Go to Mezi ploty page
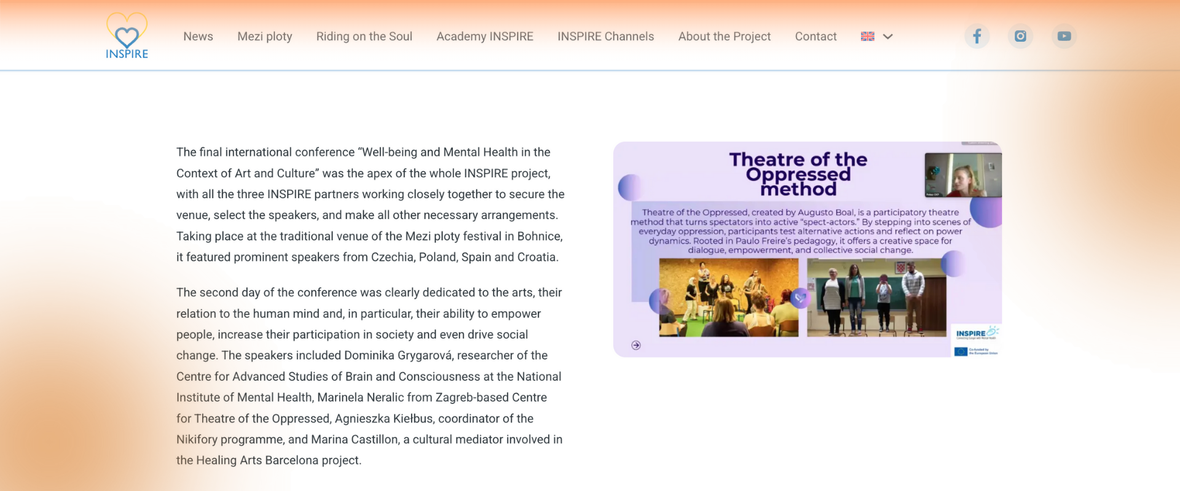1180x491 pixels. click(265, 36)
